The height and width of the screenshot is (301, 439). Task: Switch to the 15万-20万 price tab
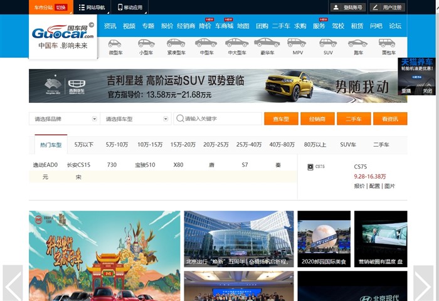click(183, 144)
